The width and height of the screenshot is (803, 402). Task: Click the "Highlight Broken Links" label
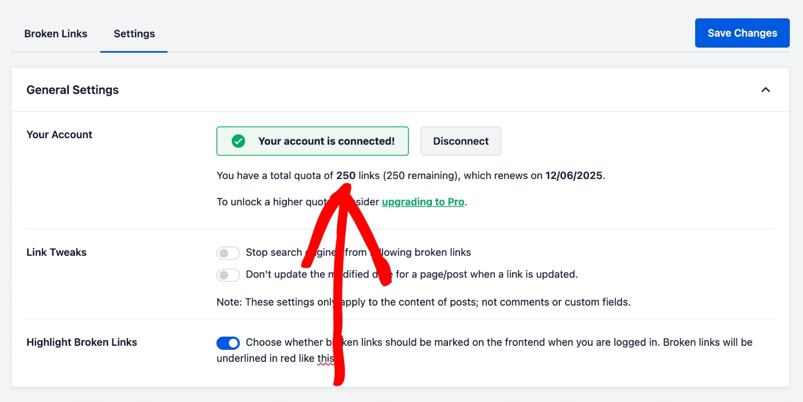tap(81, 342)
